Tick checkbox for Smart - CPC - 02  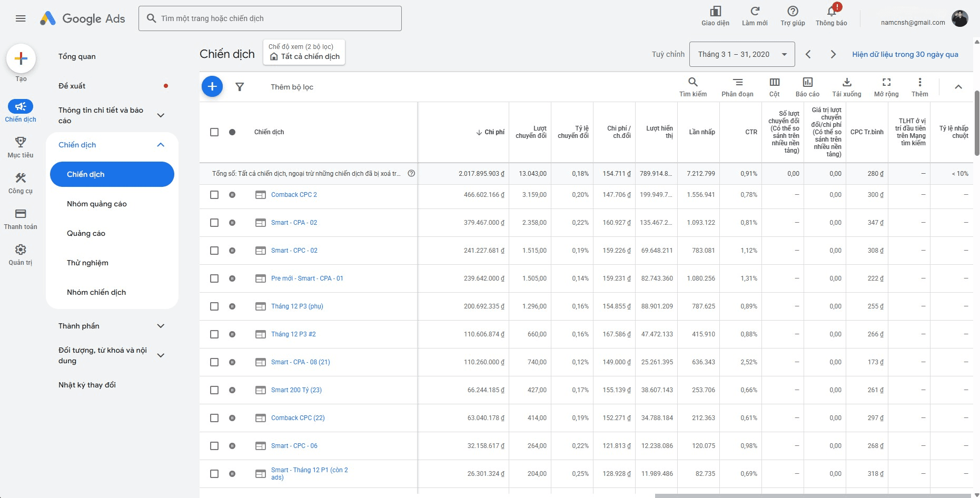coord(214,251)
